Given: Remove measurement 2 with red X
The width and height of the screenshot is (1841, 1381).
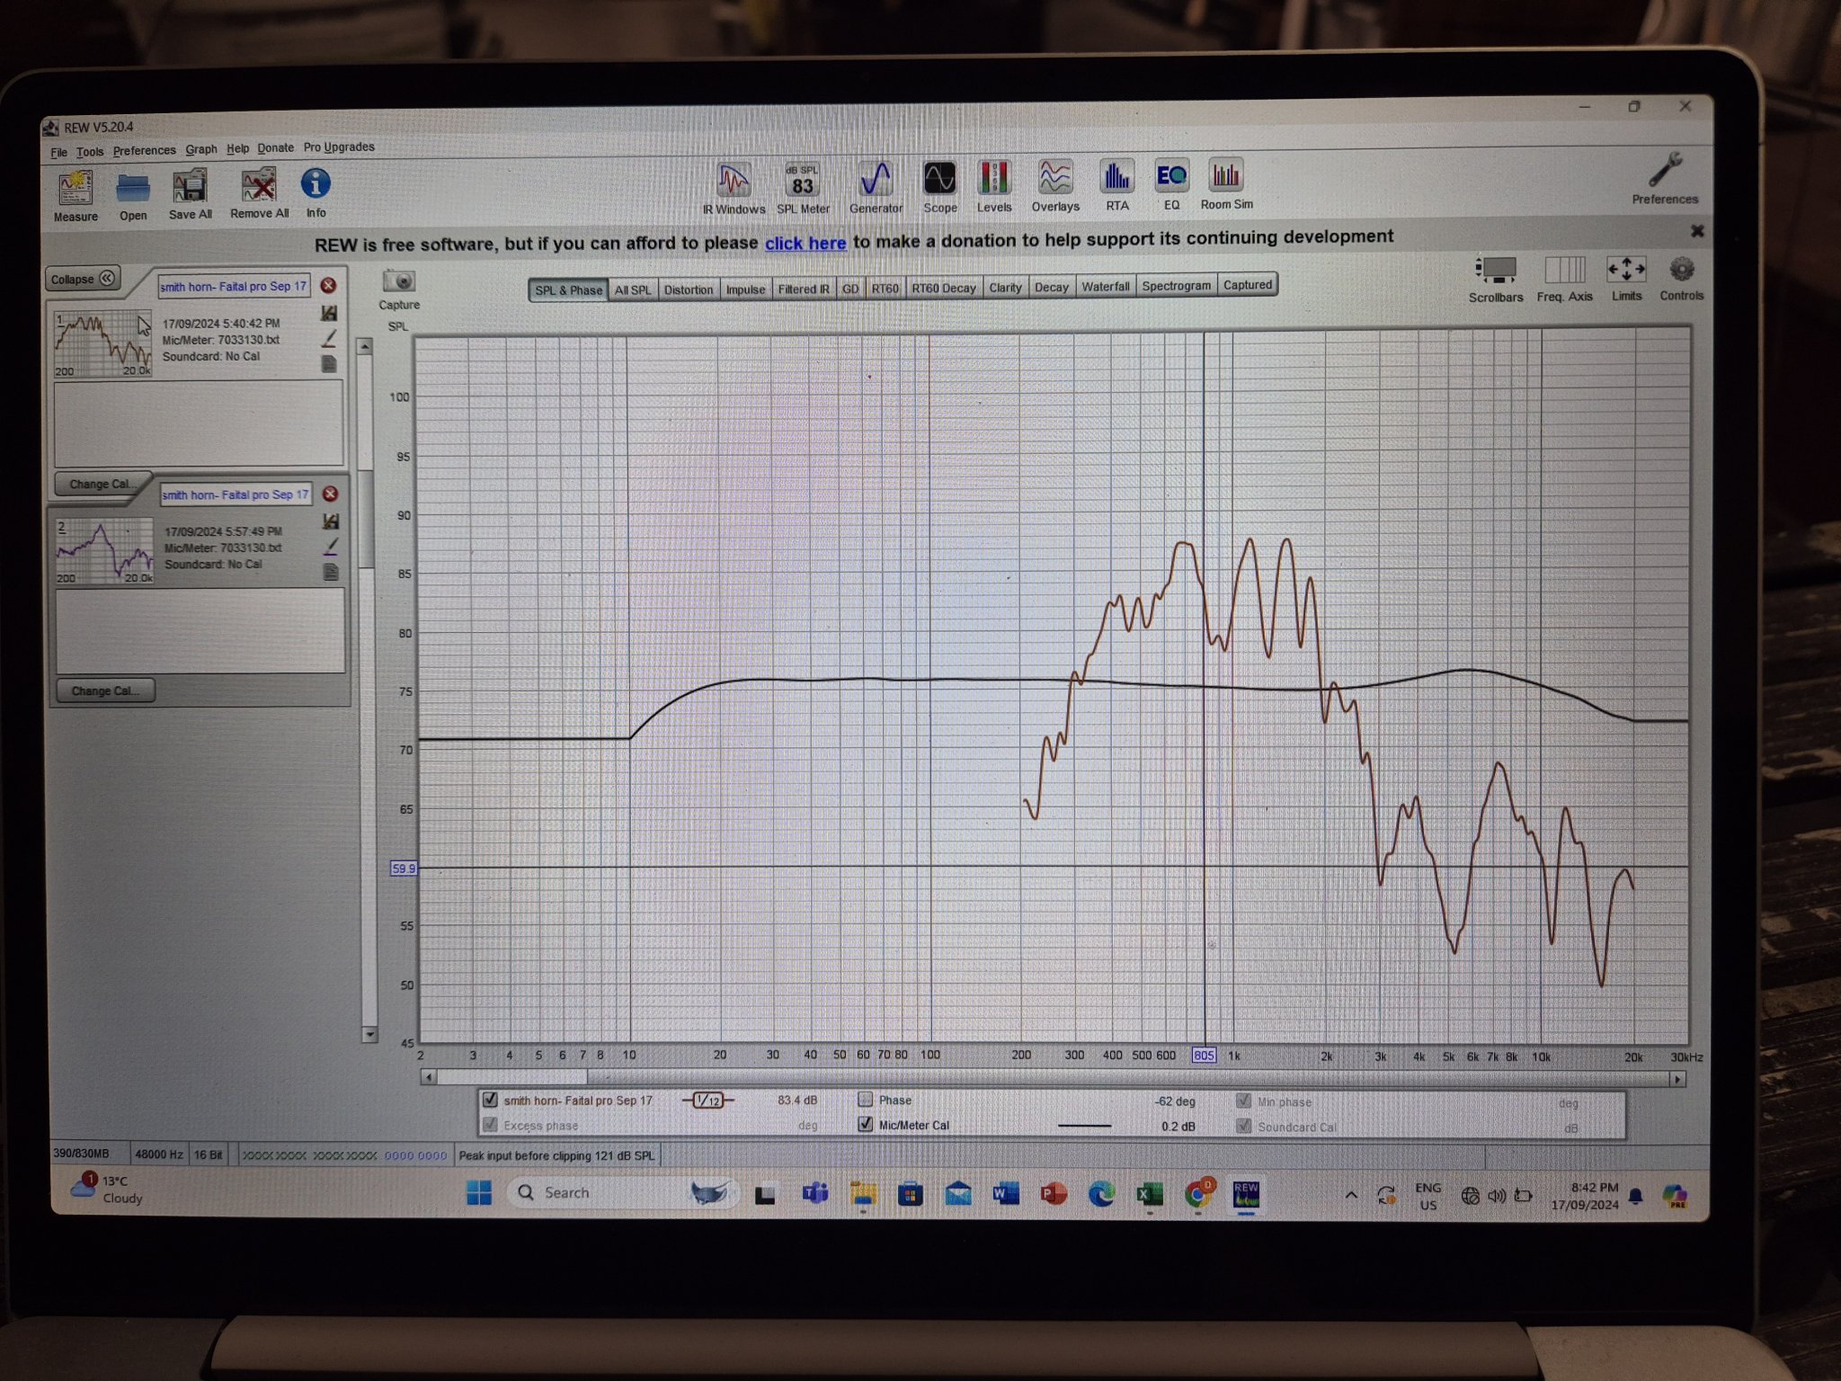Looking at the screenshot, I should pyautogui.click(x=330, y=494).
